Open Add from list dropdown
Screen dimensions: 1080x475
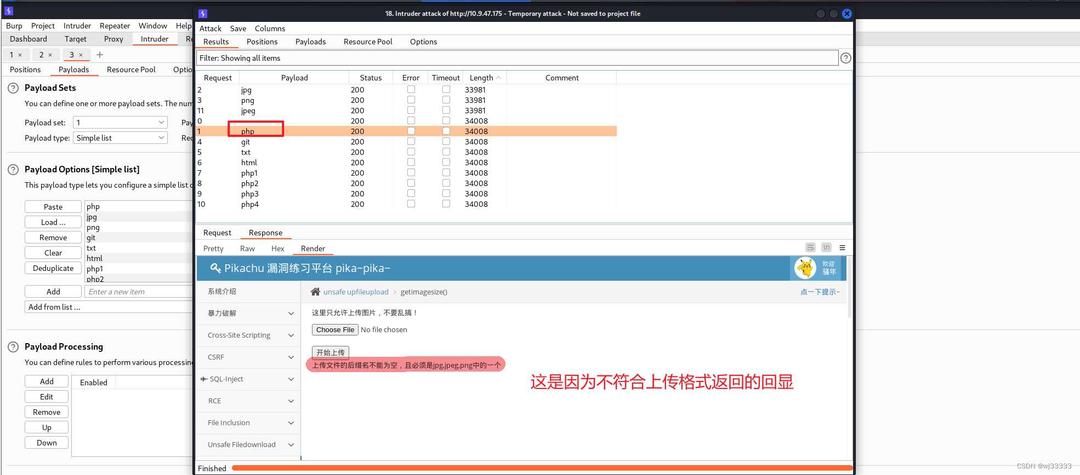(109, 307)
